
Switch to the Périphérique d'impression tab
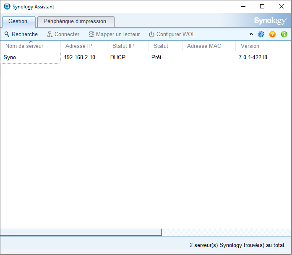75,21
